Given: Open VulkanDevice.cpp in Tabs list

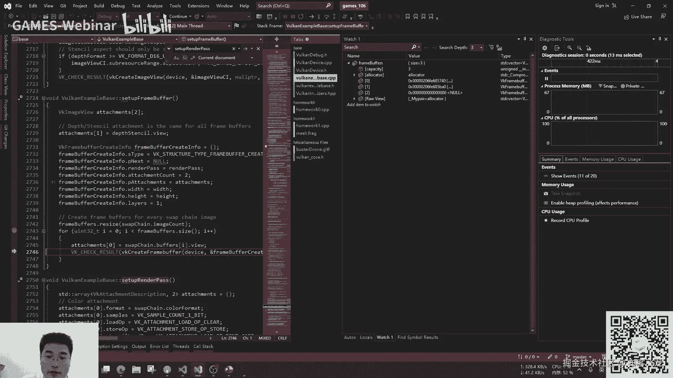Looking at the screenshot, I should (x=314, y=63).
